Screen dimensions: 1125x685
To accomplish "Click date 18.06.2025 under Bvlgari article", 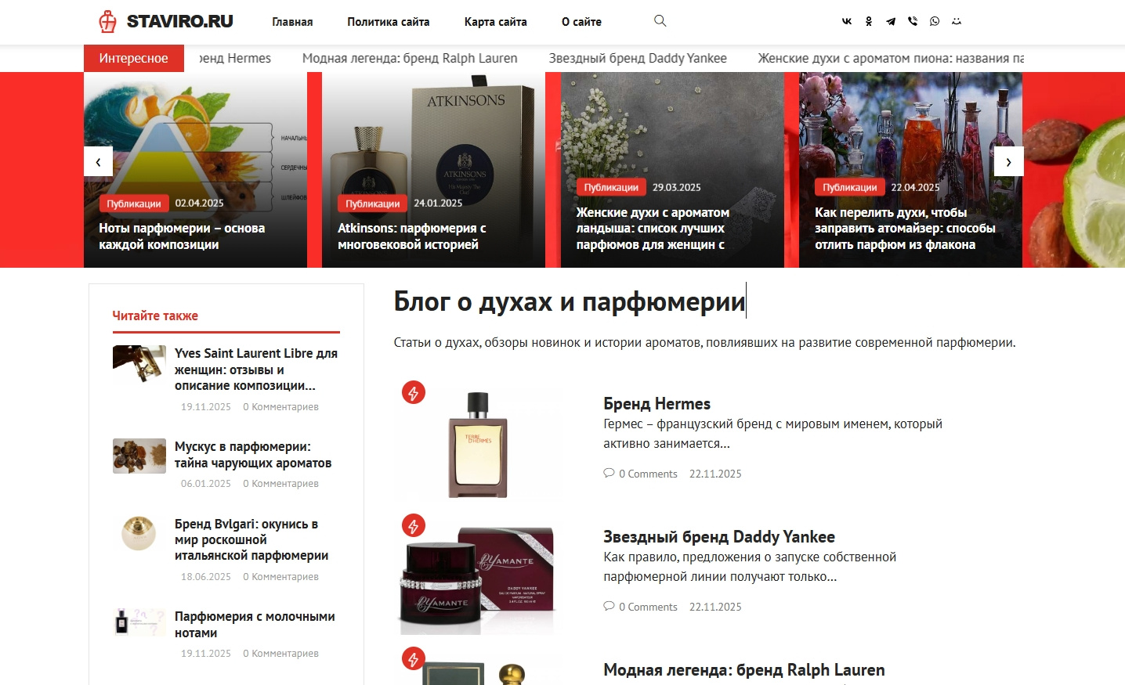I will [206, 577].
